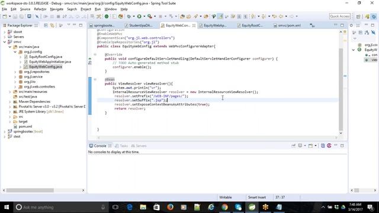Click the Cortana Ask me anything box
379x213 pixels.
tap(61, 207)
